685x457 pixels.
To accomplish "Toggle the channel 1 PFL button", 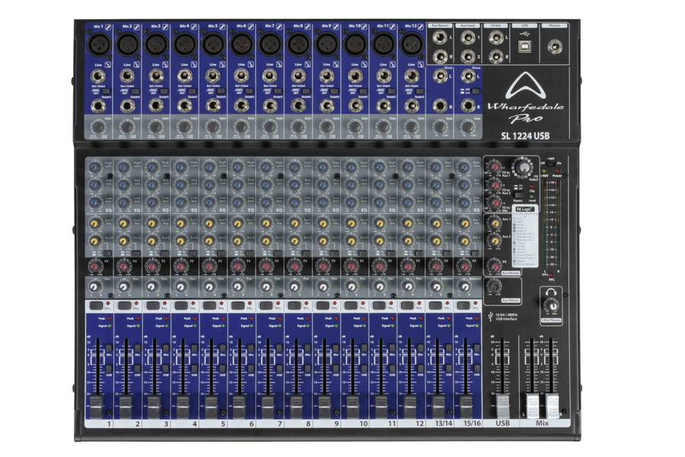I will click(x=96, y=305).
